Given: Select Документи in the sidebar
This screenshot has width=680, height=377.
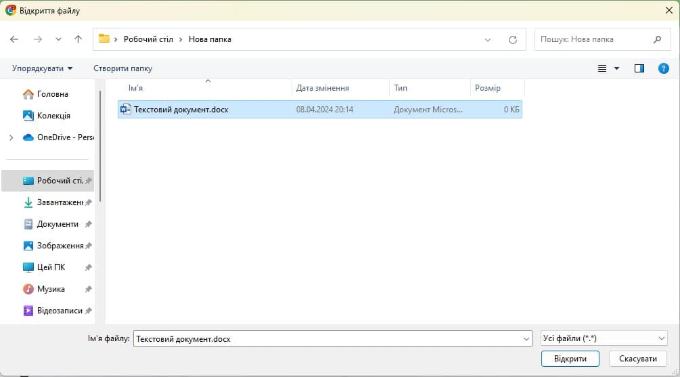Looking at the screenshot, I should pyautogui.click(x=58, y=224).
